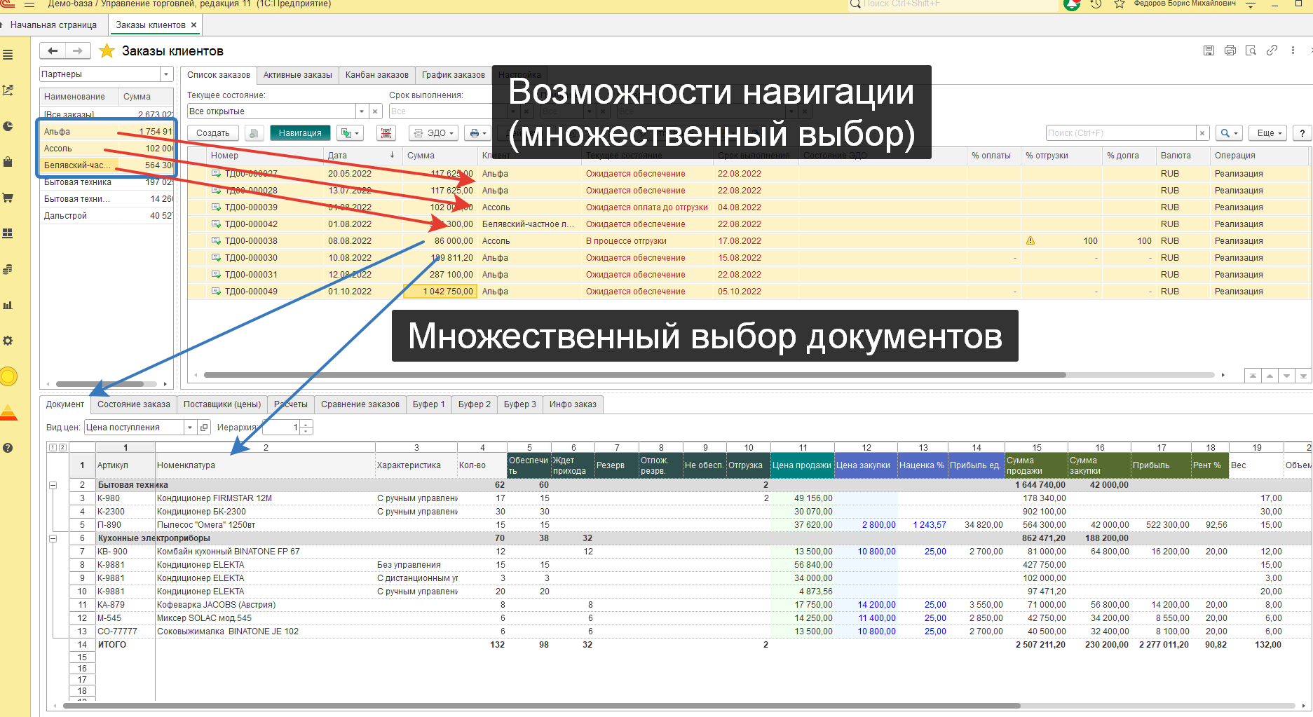Open the Вид цен selection icon
Screen dimensions: 1313x717
point(203,428)
